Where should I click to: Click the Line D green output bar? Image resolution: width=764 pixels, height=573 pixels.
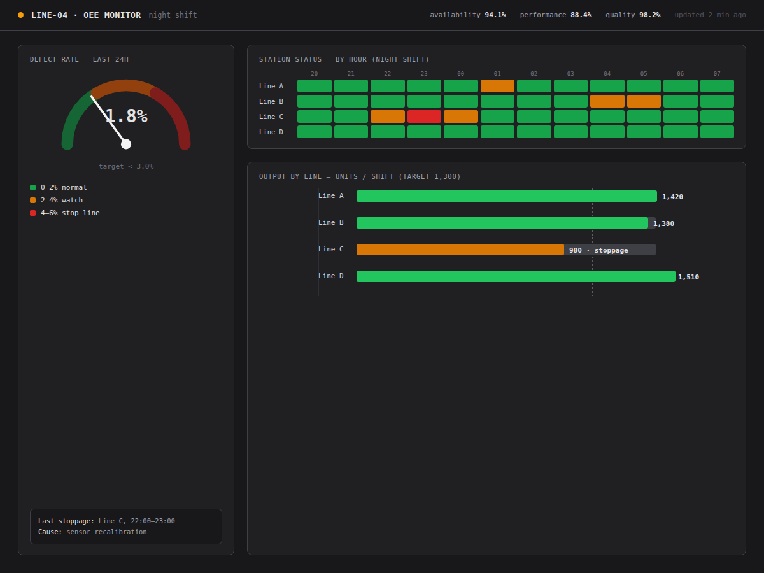pyautogui.click(x=516, y=276)
